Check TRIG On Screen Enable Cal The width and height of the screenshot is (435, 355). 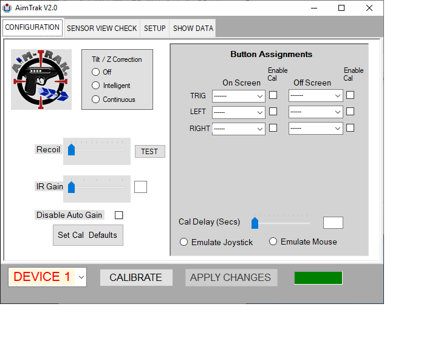(273, 95)
